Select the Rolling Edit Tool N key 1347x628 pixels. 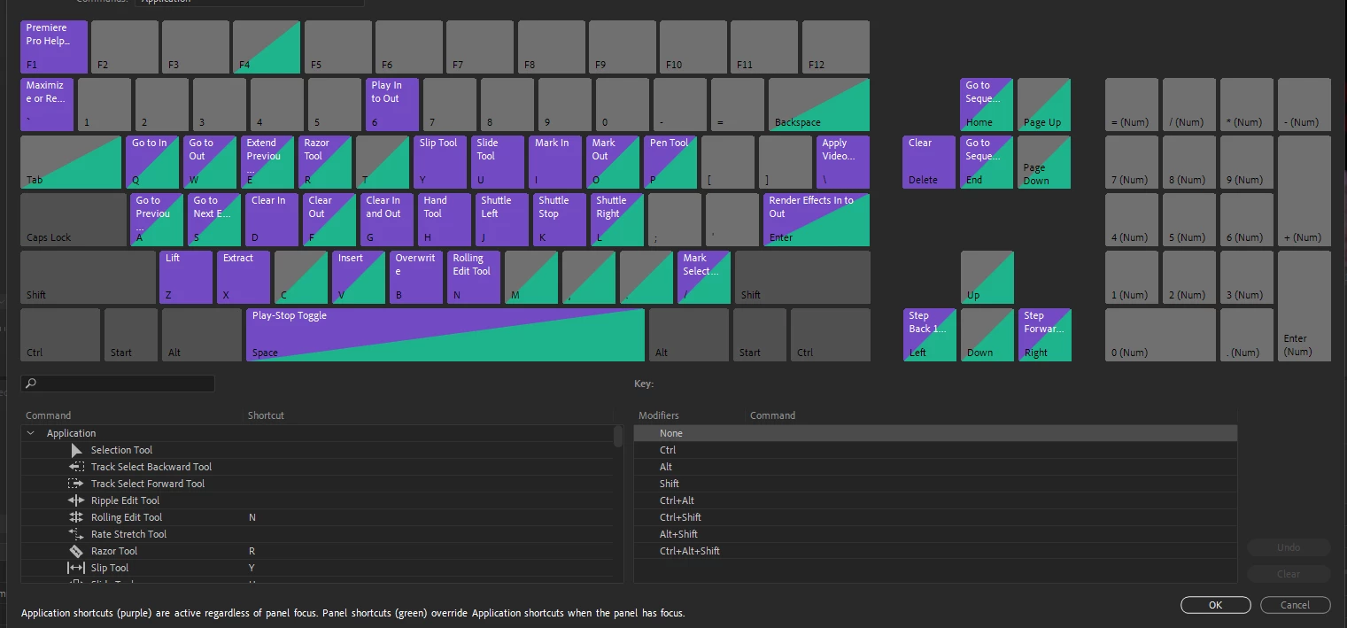pos(474,277)
